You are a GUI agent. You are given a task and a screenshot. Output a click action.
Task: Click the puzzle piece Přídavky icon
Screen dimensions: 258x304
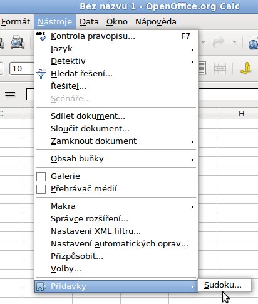[41, 286]
